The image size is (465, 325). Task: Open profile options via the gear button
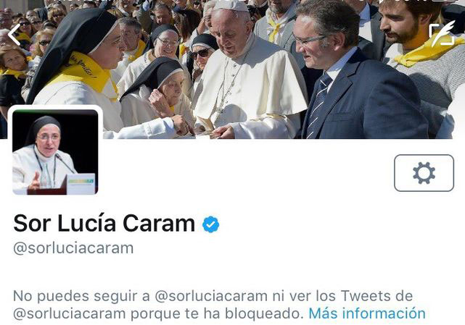point(424,173)
